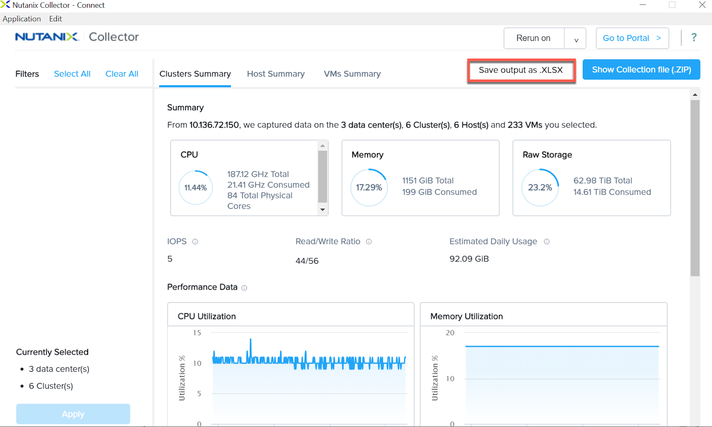Open the Edit menu
Screen dimensions: 712x427
click(x=55, y=19)
